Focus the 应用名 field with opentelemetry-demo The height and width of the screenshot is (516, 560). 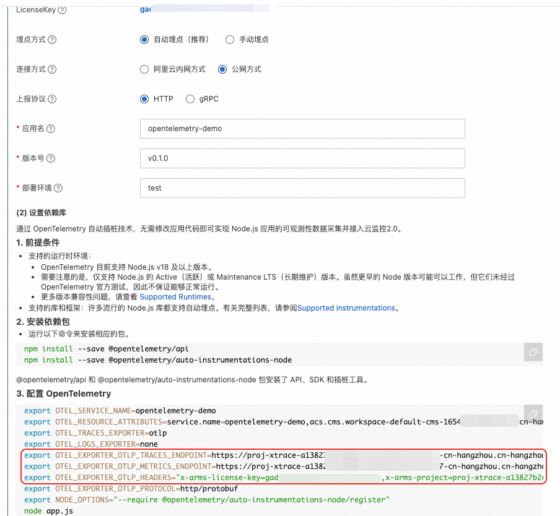[302, 129]
